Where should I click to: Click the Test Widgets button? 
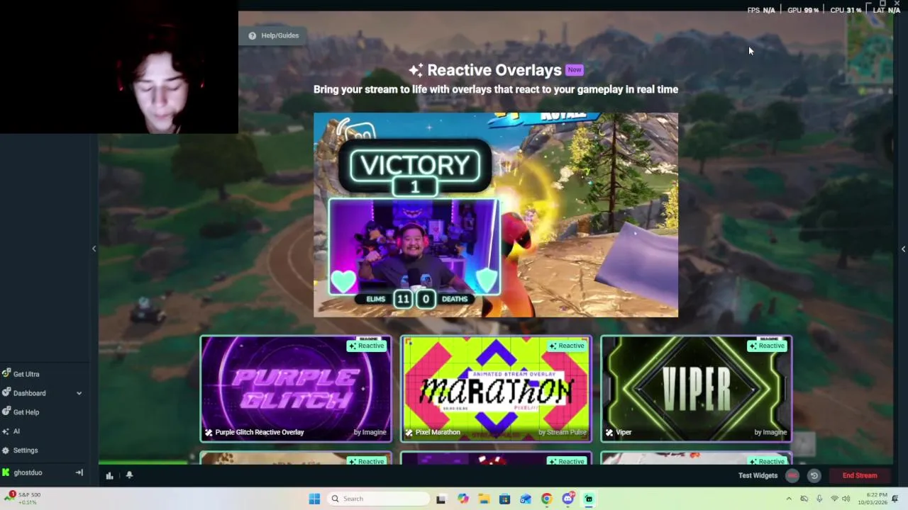[x=758, y=475]
